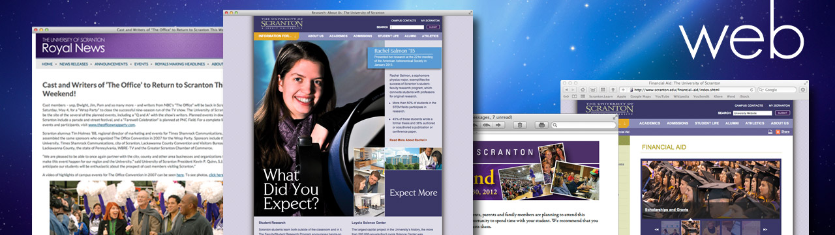Click the Add bookmark plus button in Safari

click(x=623, y=90)
